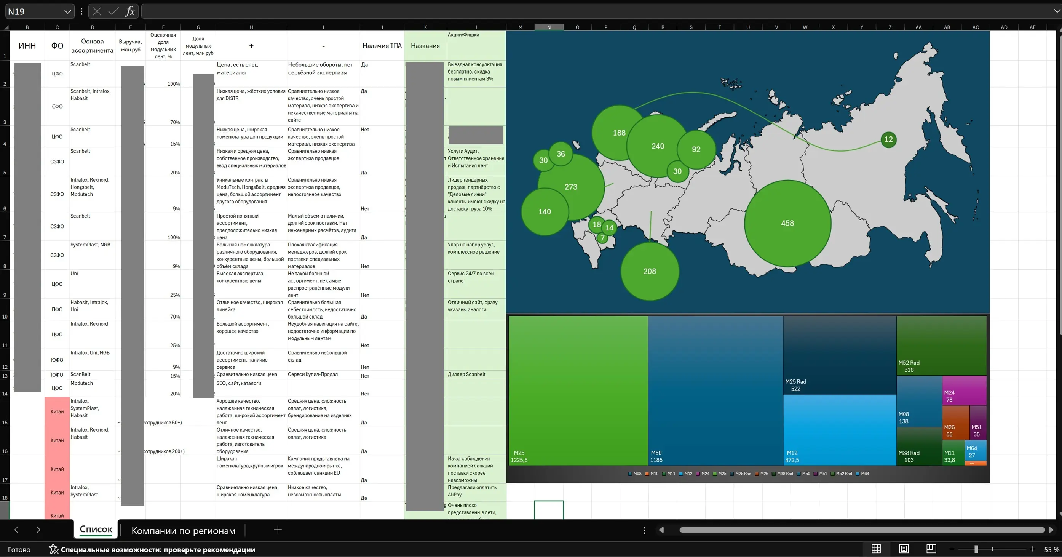Click the vertical scrollbar thumb
The width and height of the screenshot is (1062, 557).
[1060, 185]
